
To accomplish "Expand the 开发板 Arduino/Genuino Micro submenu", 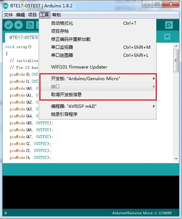I will pos(98,79).
